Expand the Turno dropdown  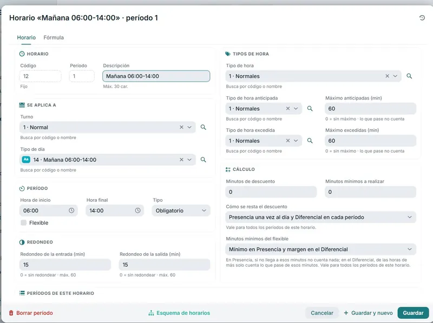pyautogui.click(x=189, y=127)
